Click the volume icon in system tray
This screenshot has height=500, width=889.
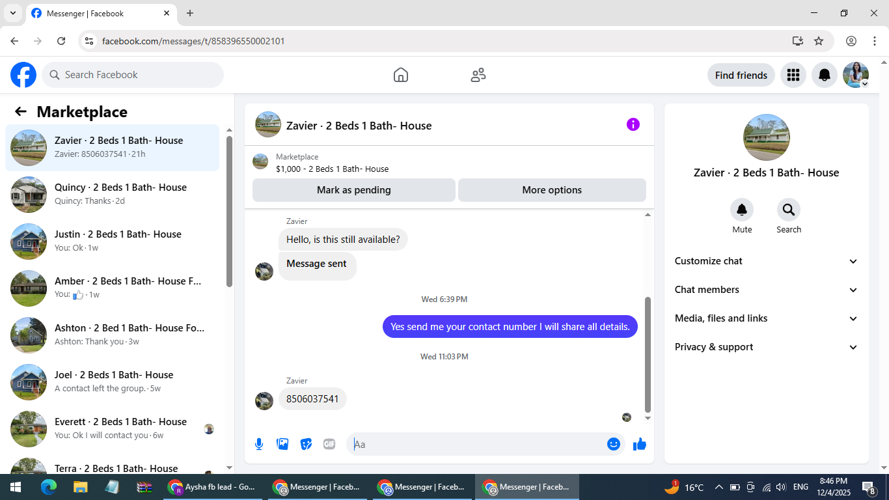click(781, 487)
